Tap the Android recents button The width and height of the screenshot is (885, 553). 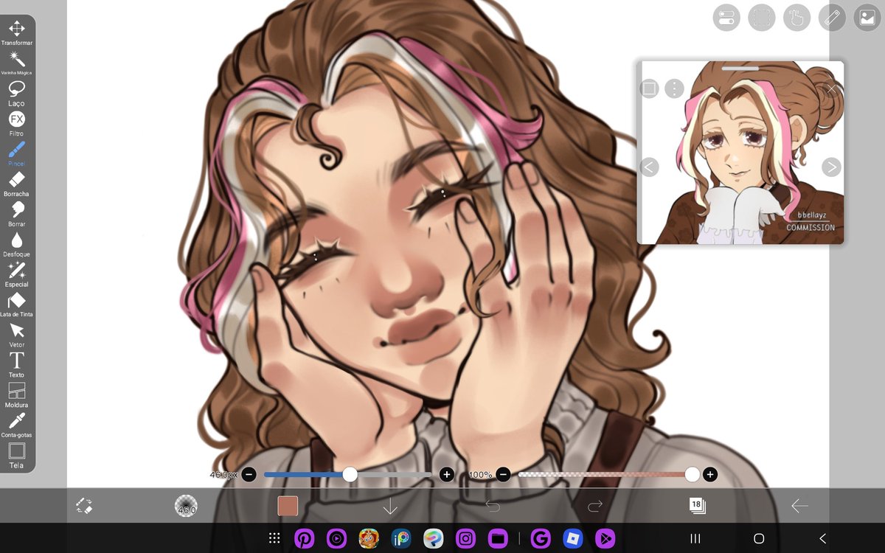tap(695, 539)
